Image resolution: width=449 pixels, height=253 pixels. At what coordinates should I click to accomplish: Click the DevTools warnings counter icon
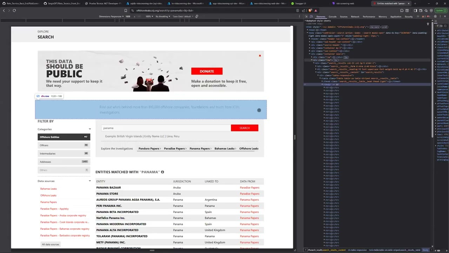(x=423, y=17)
